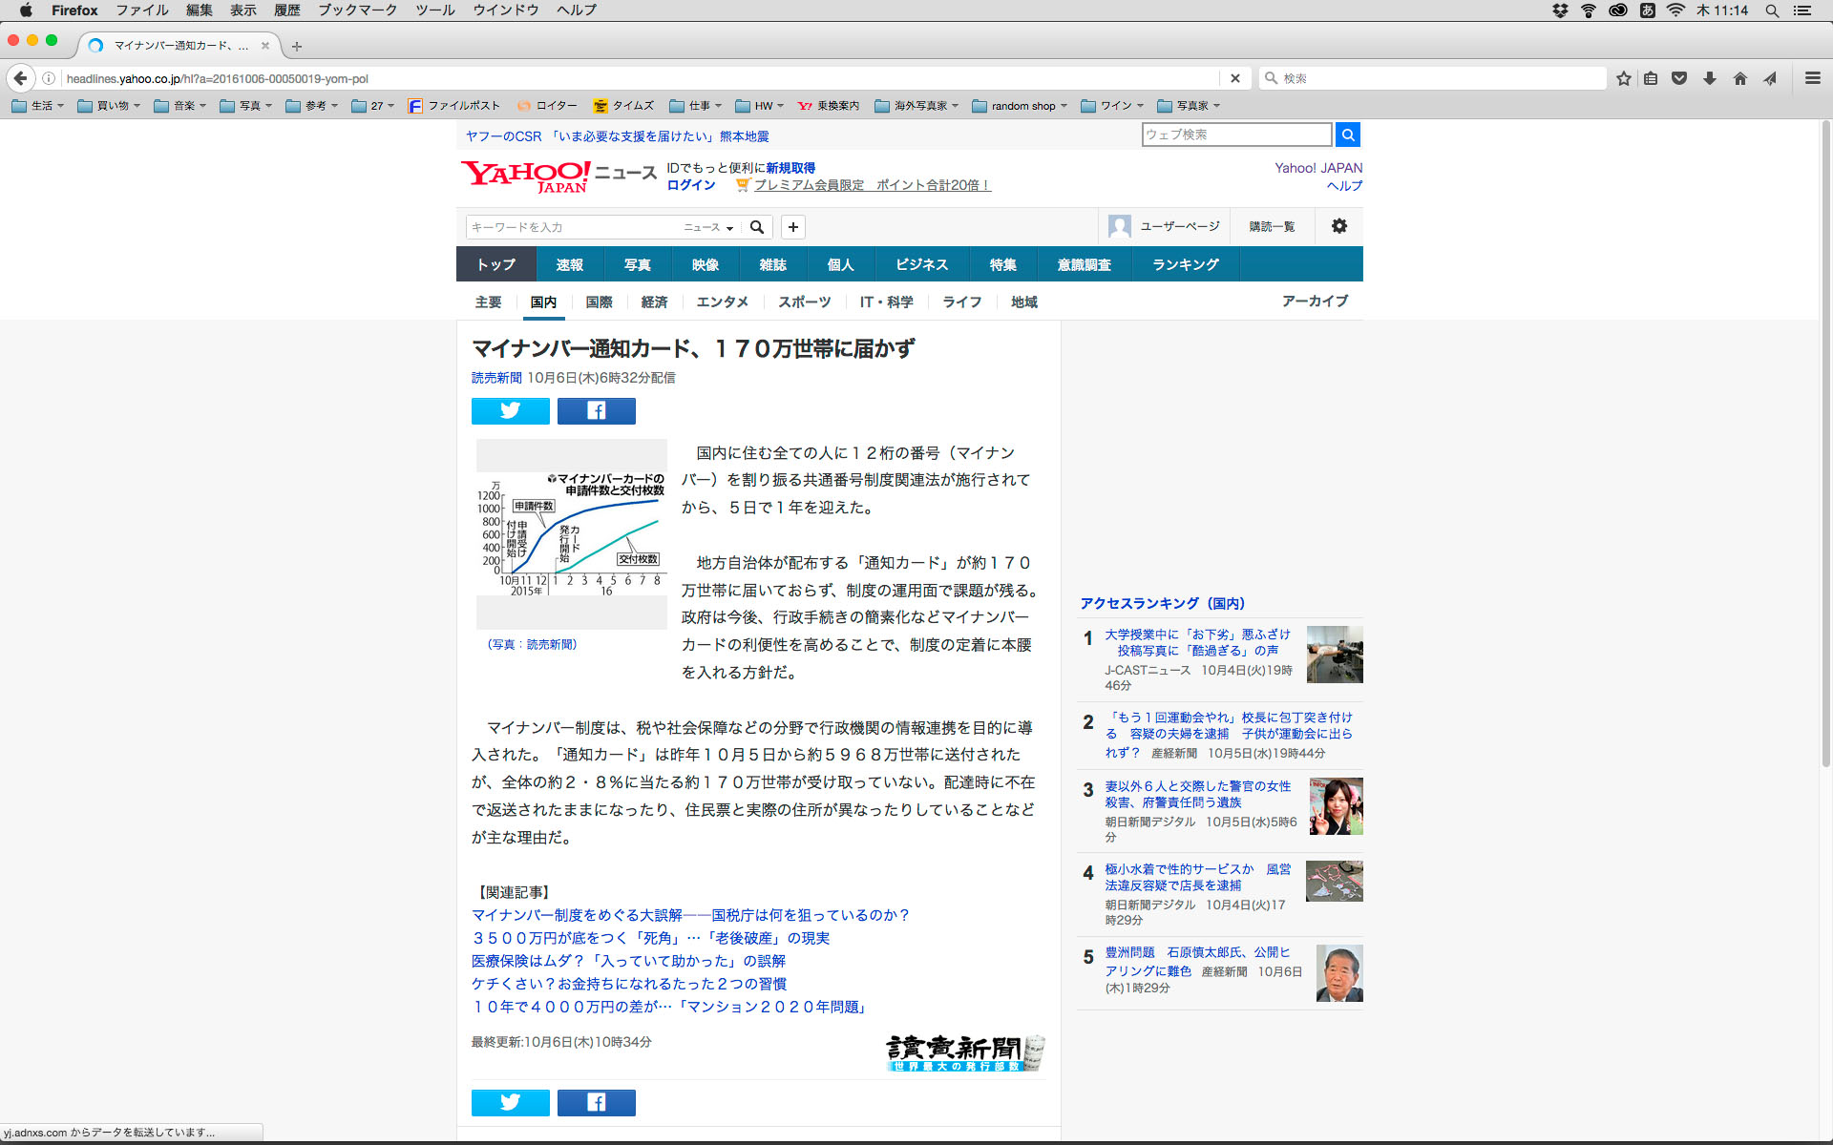Click the top Twitter share button
Screen dimensions: 1833x1145
pyautogui.click(x=510, y=411)
